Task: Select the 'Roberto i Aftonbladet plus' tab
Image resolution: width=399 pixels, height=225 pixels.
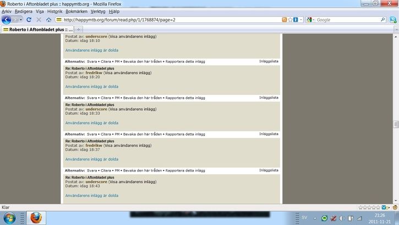Action: [37, 29]
